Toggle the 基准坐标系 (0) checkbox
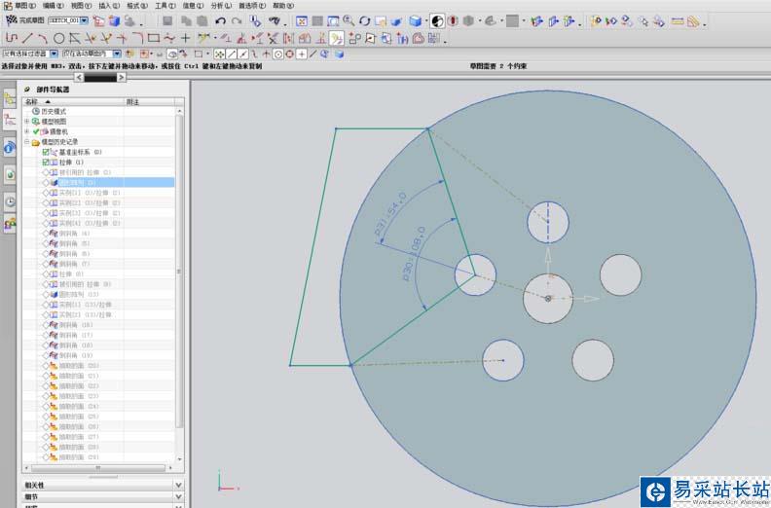 [x=46, y=152]
